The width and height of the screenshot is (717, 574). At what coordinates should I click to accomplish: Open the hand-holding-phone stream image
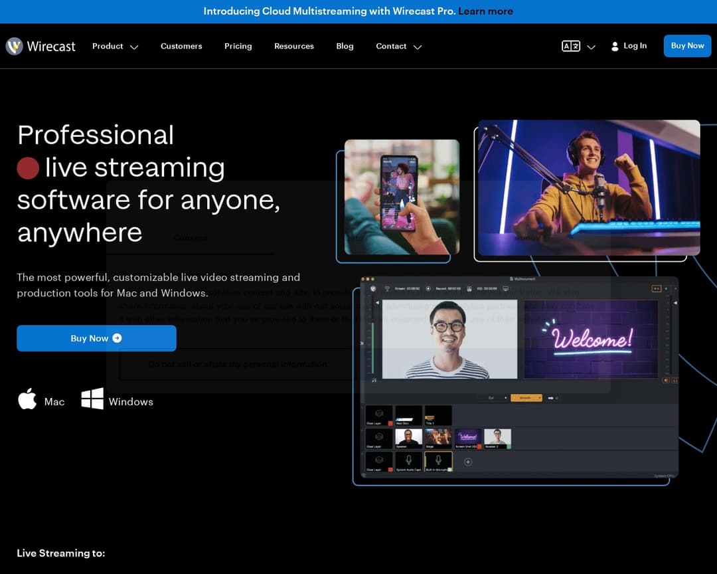[x=402, y=197]
